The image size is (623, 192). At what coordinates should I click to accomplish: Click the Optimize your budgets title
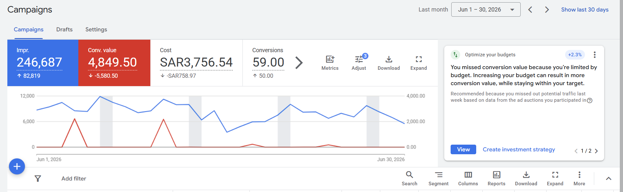tap(490, 55)
